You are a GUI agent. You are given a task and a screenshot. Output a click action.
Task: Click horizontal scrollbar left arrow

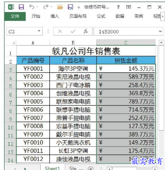click(109, 169)
